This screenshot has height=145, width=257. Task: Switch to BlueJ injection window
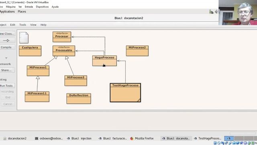(79, 139)
